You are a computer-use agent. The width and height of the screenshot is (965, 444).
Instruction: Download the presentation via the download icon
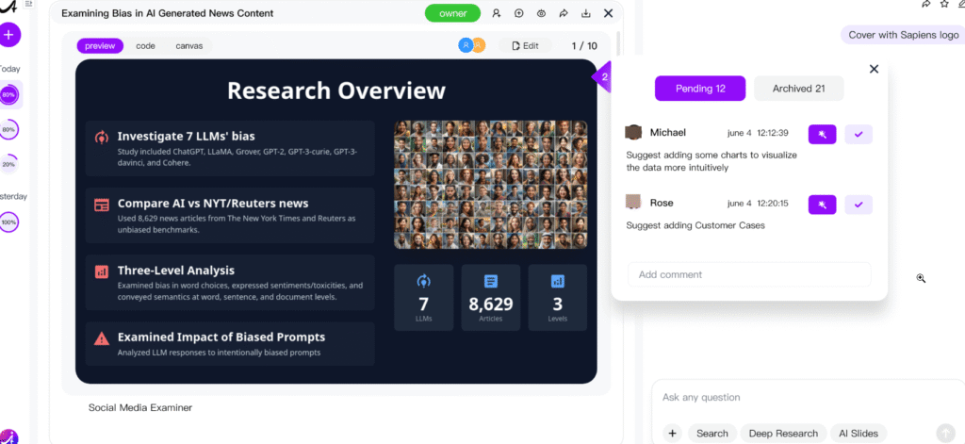coord(586,13)
